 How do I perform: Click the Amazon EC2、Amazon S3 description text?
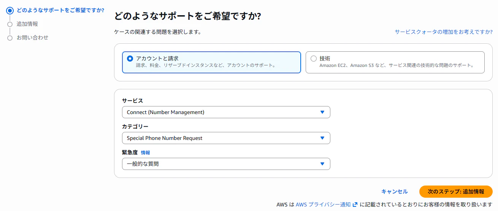click(x=397, y=65)
